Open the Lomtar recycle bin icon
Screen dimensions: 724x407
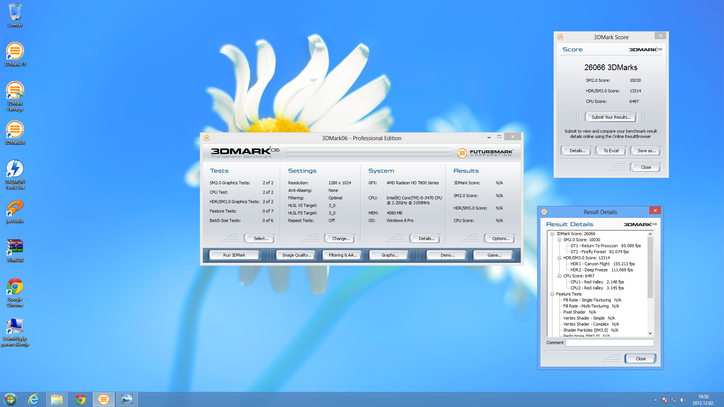15,15
